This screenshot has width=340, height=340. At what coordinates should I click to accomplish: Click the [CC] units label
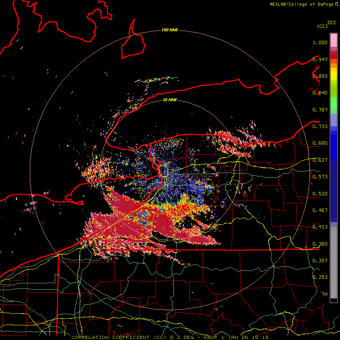[x=322, y=26]
